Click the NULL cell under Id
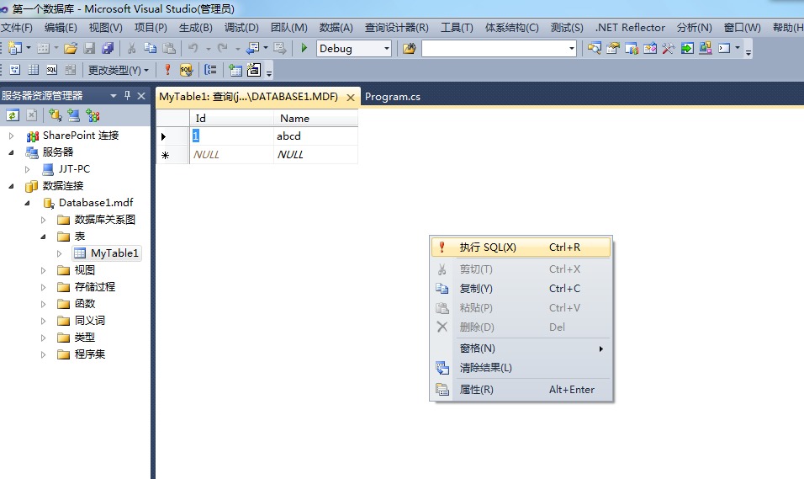Image resolution: width=804 pixels, height=479 pixels. pyautogui.click(x=231, y=155)
